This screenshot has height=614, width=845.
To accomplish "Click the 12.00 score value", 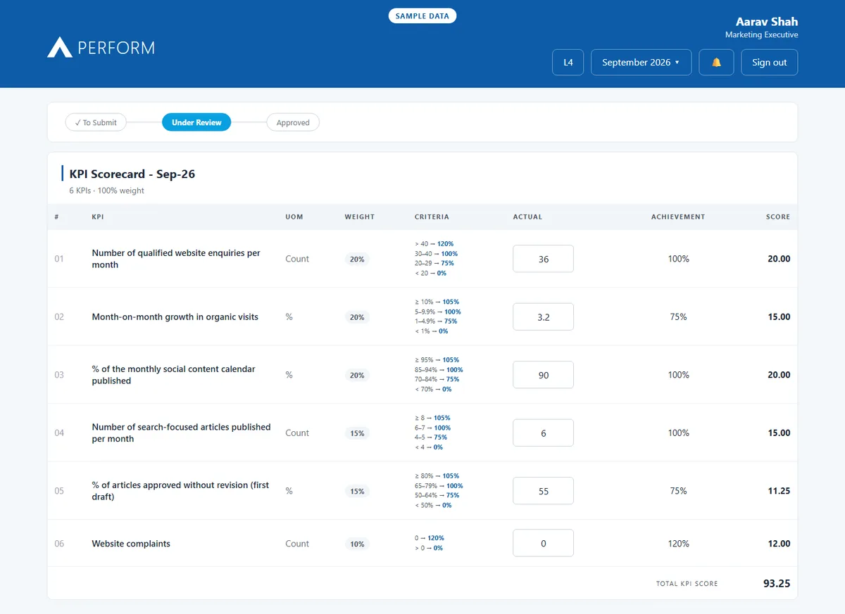I will click(779, 543).
